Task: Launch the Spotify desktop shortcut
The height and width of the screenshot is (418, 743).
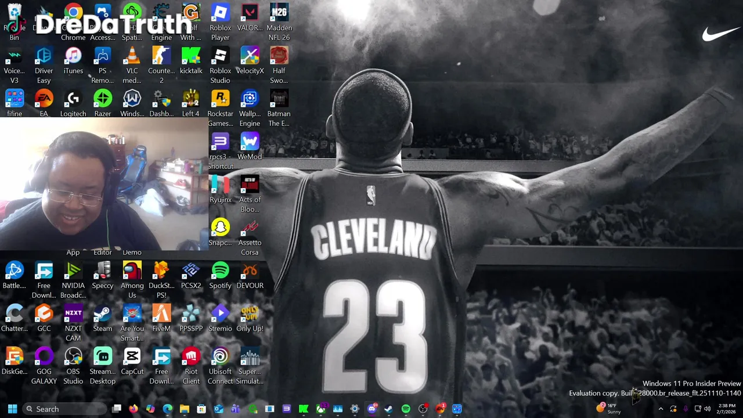Action: [x=220, y=275]
